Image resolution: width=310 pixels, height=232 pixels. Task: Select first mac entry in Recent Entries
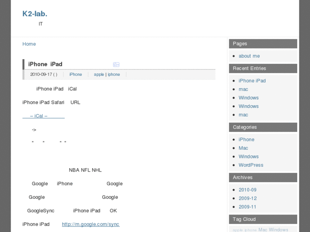coord(243,89)
